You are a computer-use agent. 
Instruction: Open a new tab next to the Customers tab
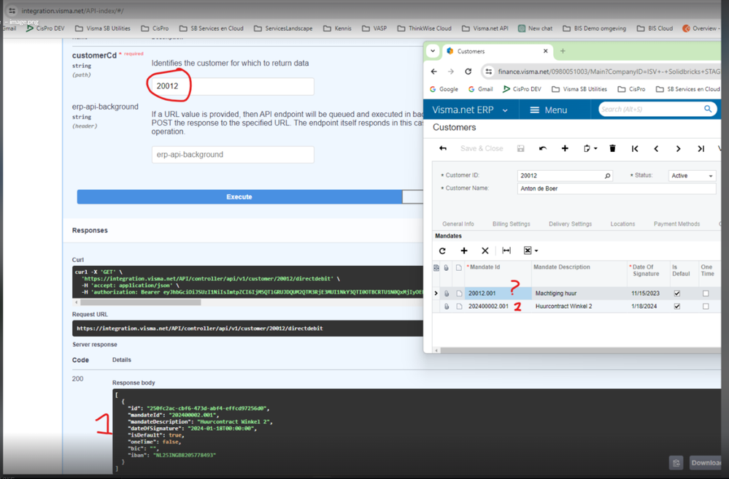pos(563,51)
